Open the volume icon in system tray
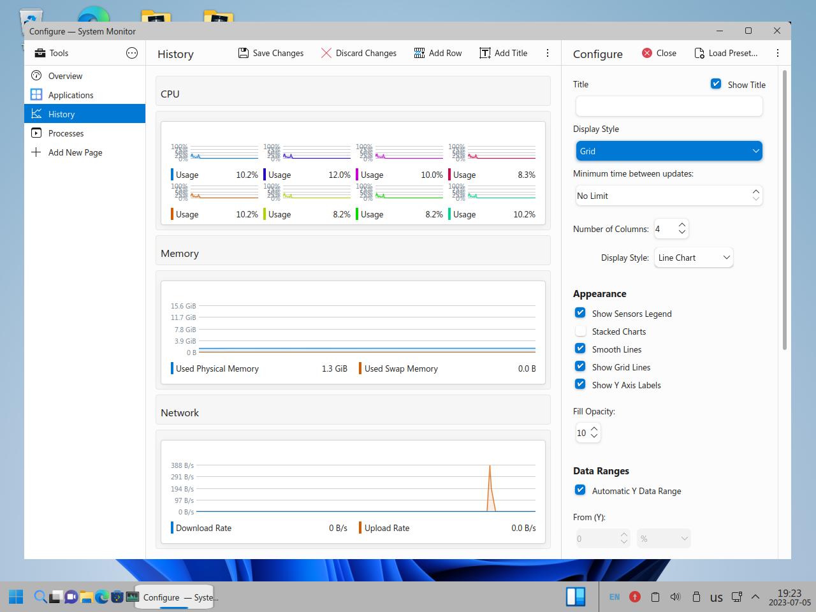The width and height of the screenshot is (816, 612). (675, 597)
